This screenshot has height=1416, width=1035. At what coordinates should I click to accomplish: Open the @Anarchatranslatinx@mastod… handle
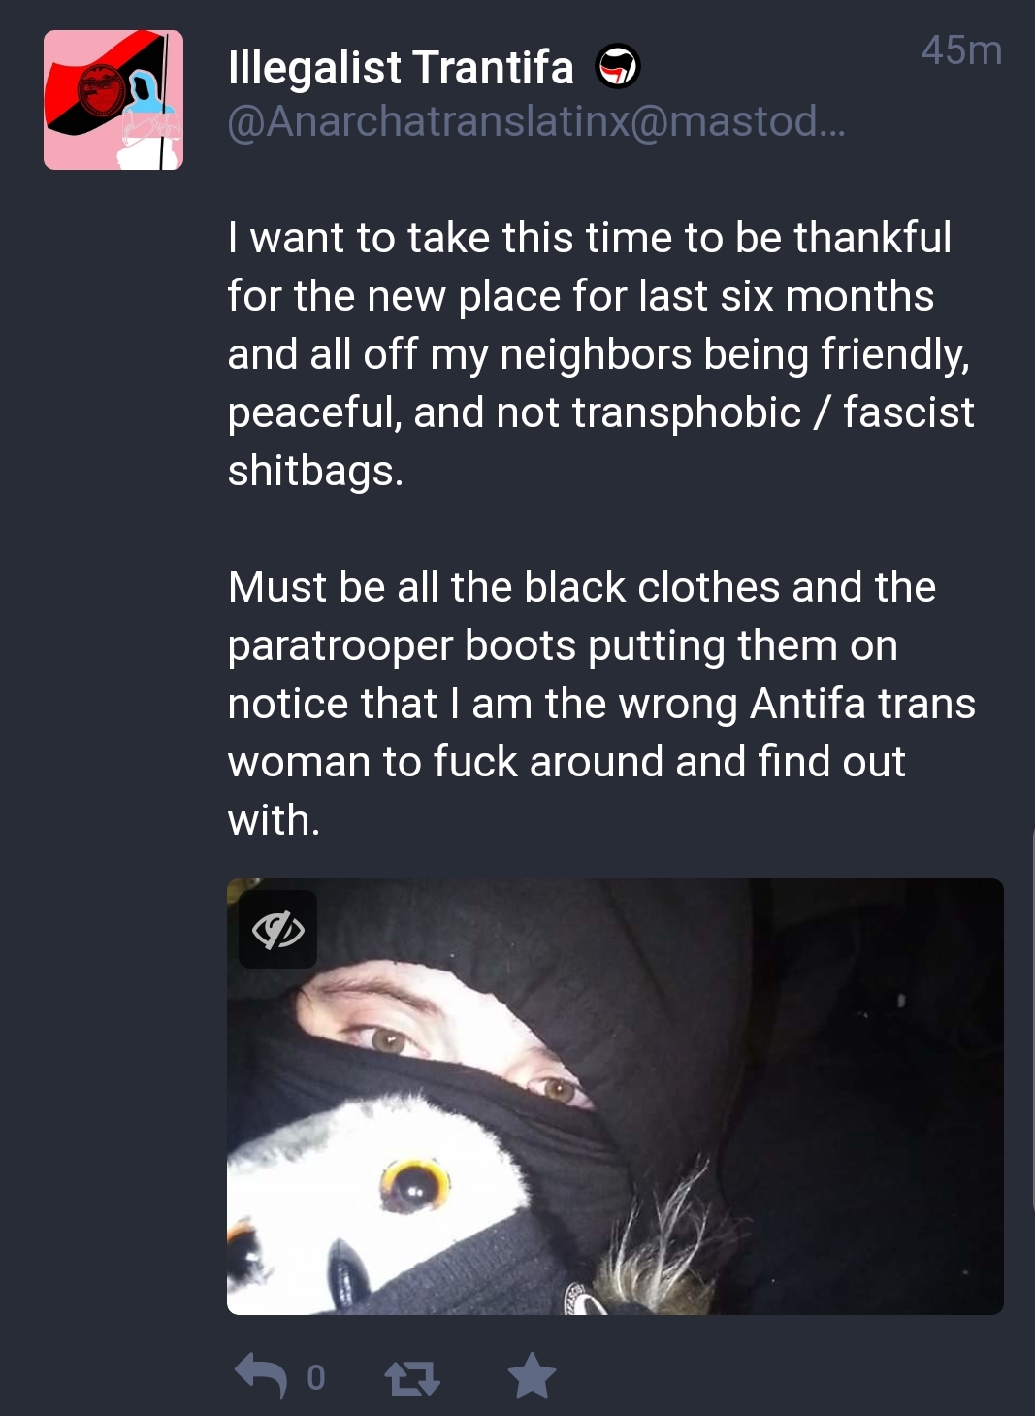(536, 121)
